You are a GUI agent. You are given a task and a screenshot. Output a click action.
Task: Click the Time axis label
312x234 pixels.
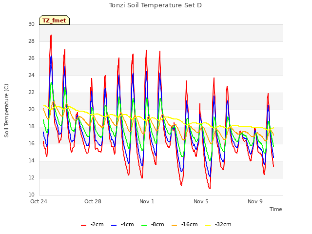pyautogui.click(x=276, y=209)
